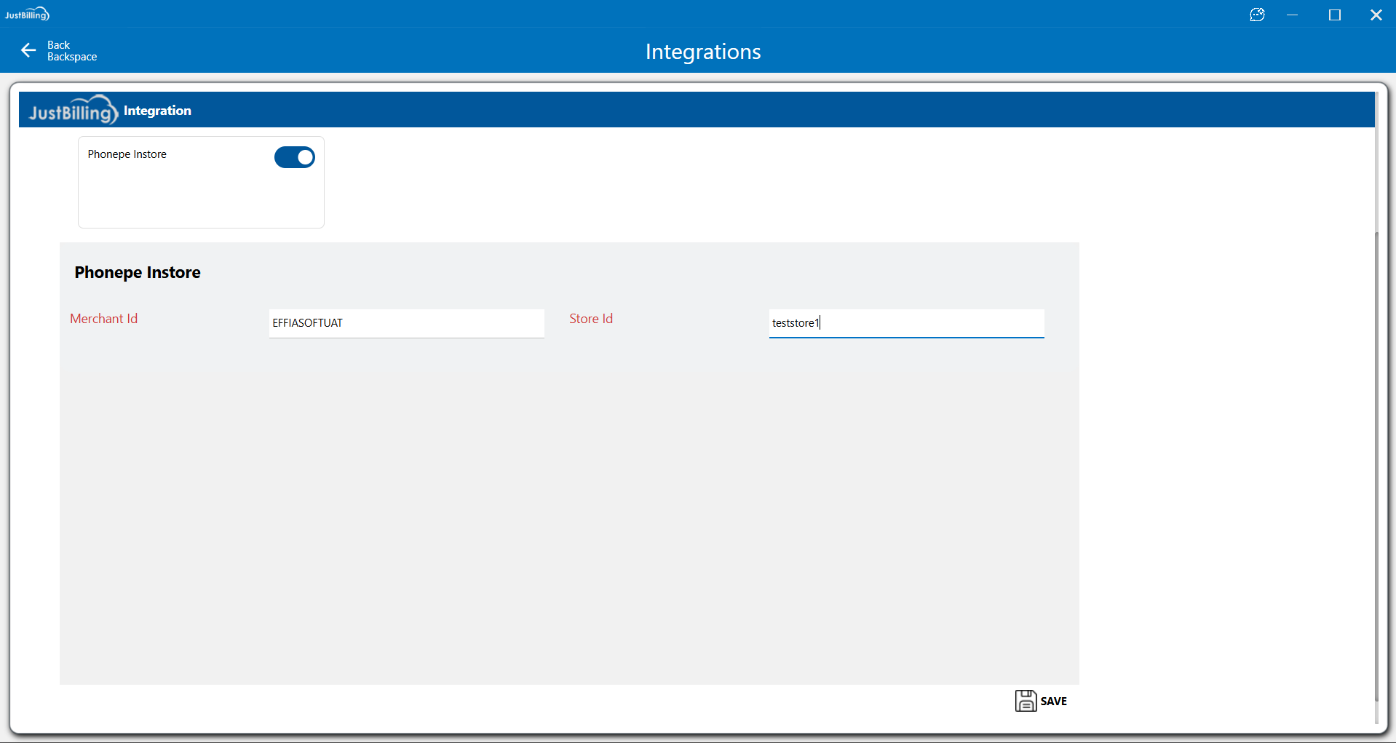1396x743 pixels.
Task: Click the Merchant Id input field
Action: click(406, 323)
